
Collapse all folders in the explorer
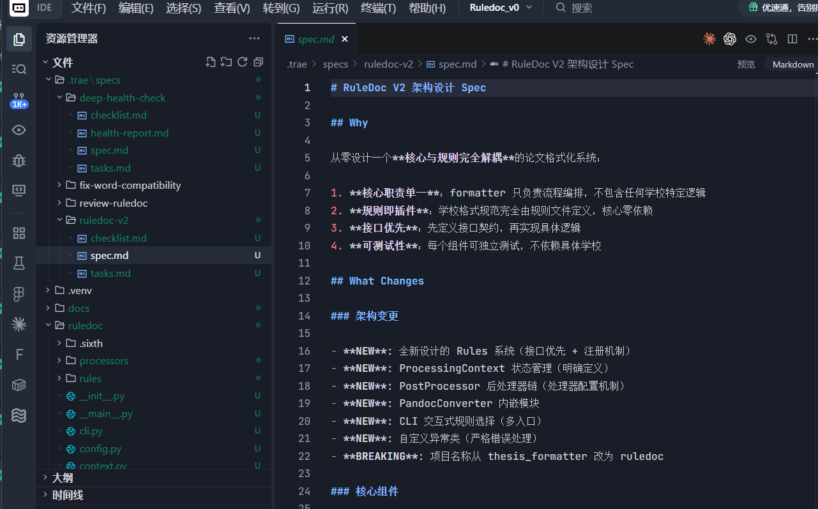[258, 62]
